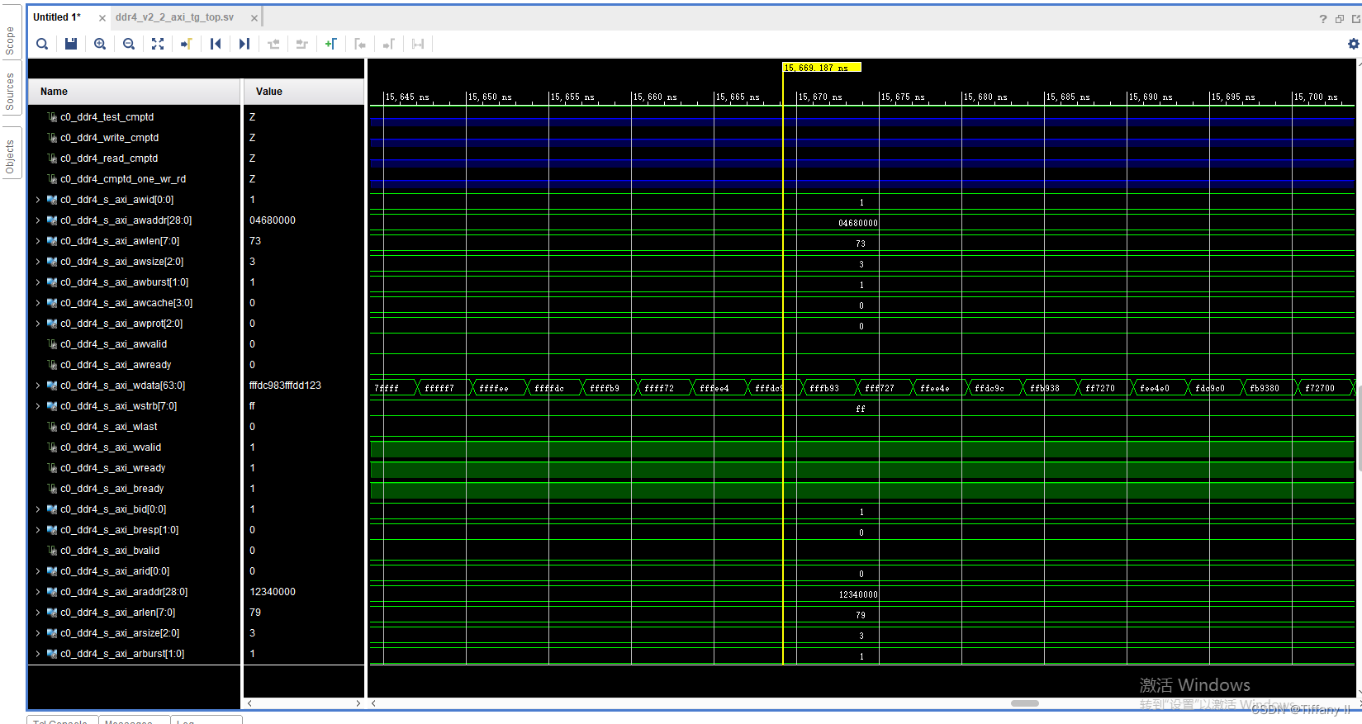The height and width of the screenshot is (724, 1362).
Task: Click the Search magnifier toolbar icon
Action: (42, 44)
